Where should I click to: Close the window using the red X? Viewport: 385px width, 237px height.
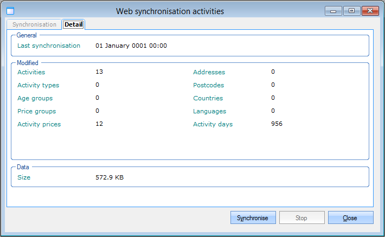coord(370,10)
